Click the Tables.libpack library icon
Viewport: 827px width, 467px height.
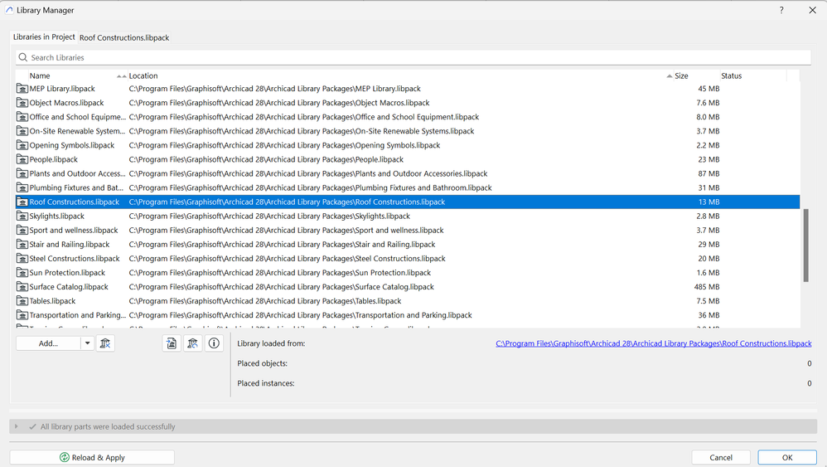(22, 301)
